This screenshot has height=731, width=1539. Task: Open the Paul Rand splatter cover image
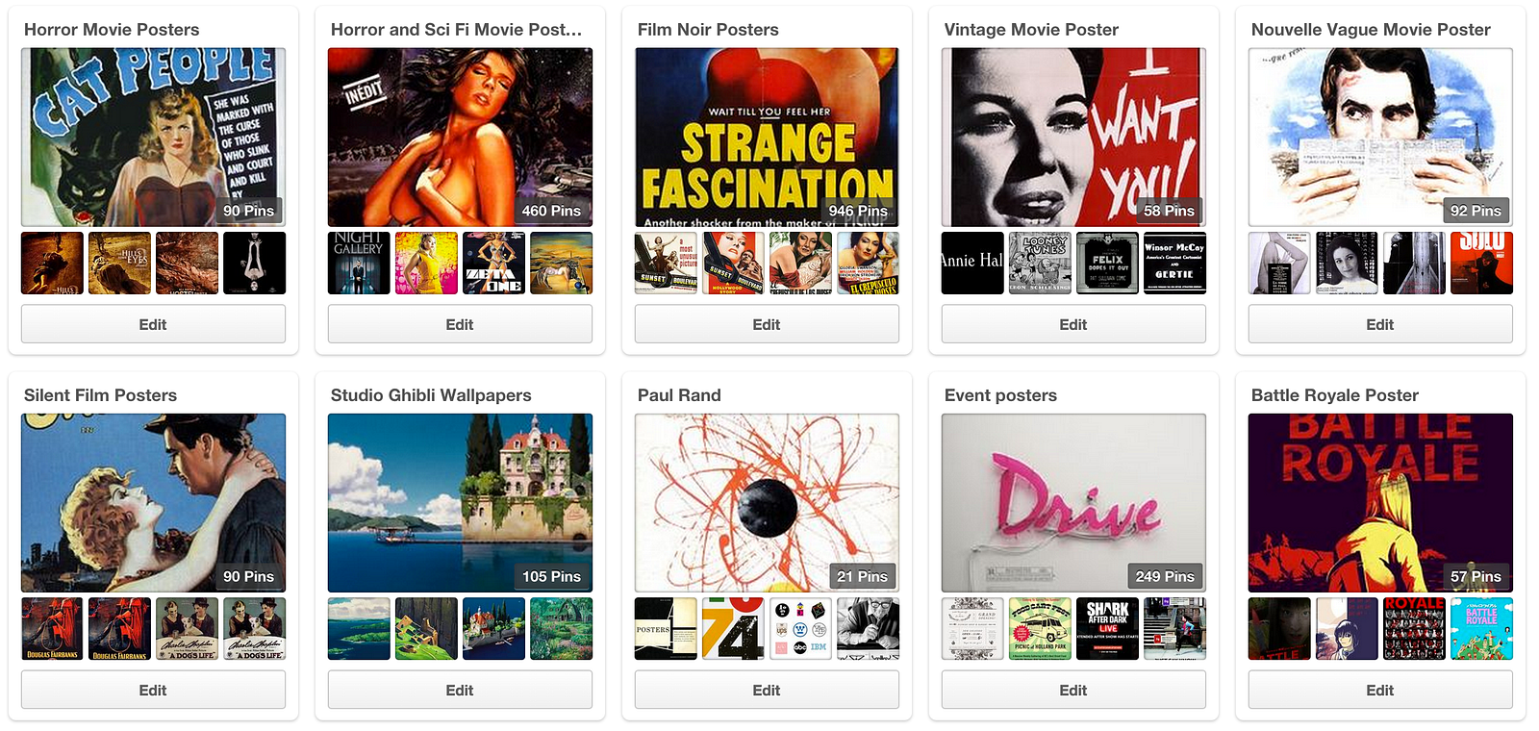pos(767,503)
